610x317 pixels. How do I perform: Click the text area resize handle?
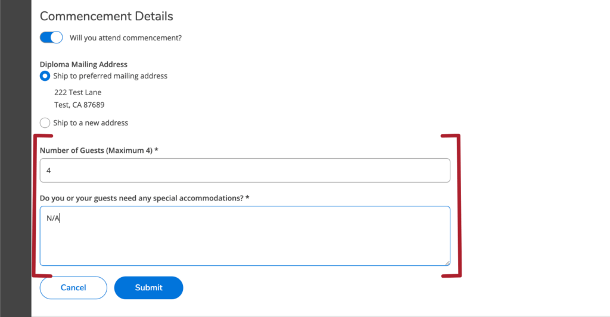coord(447,262)
